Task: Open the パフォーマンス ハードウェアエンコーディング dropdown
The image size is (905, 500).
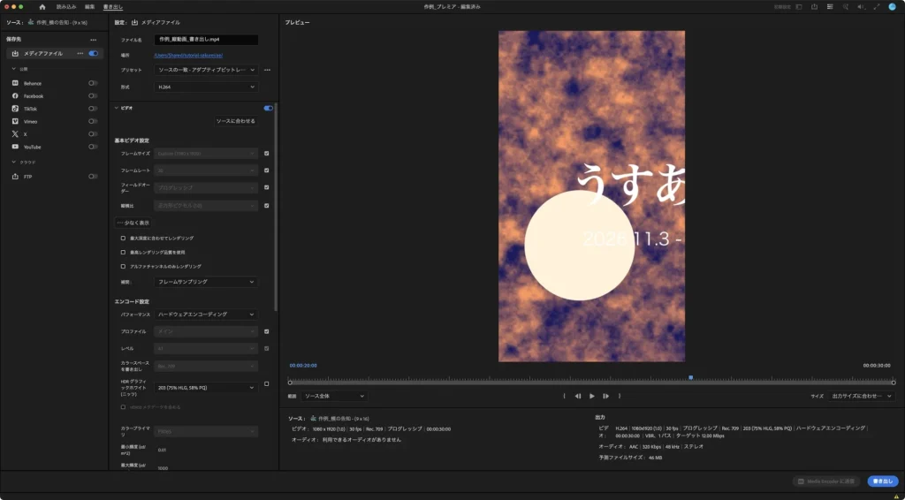Action: click(x=206, y=314)
